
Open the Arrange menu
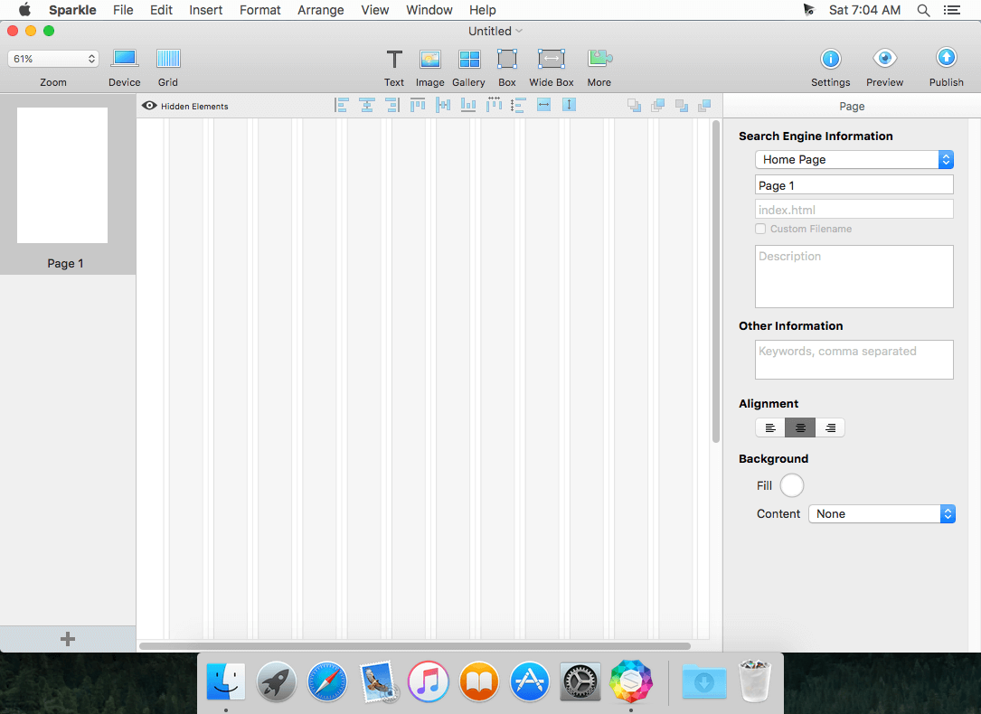pyautogui.click(x=320, y=10)
